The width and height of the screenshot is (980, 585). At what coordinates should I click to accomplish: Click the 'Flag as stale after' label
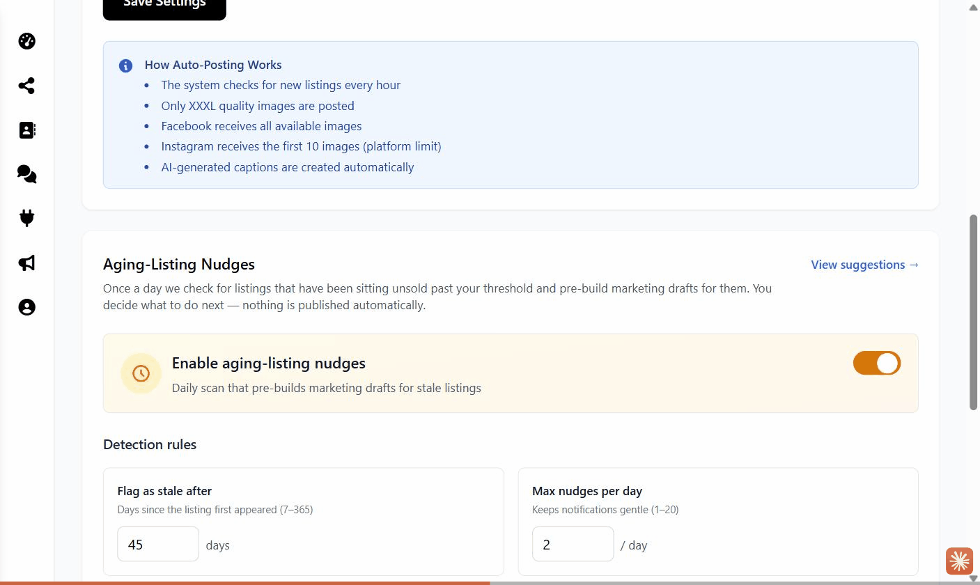(x=164, y=491)
